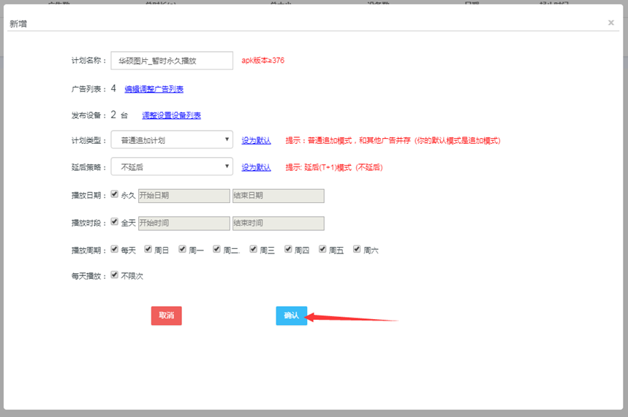
Task: Click the 结束时间 input field
Action: point(278,223)
